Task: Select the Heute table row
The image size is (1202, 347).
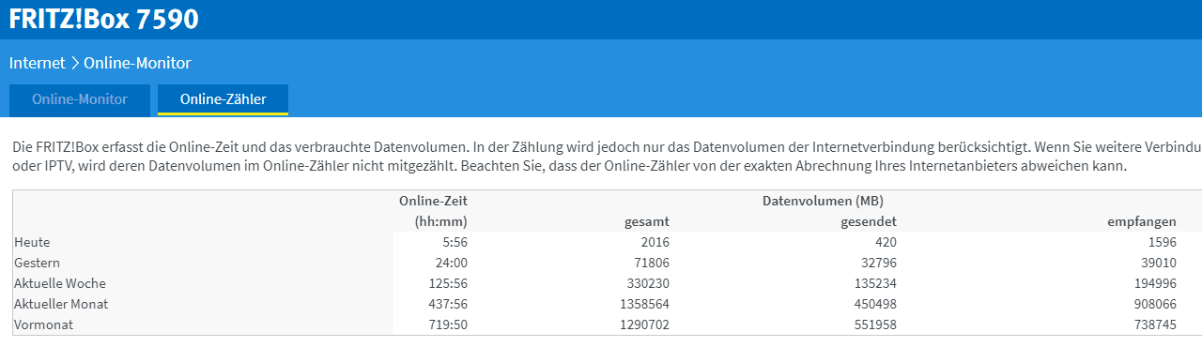Action: click(607, 242)
